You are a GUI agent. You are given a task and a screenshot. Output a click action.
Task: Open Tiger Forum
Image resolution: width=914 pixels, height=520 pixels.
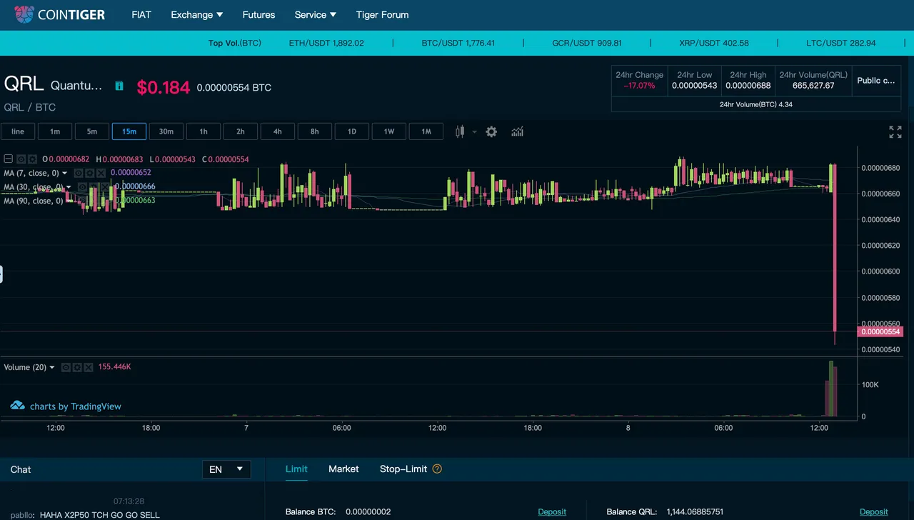(x=383, y=14)
